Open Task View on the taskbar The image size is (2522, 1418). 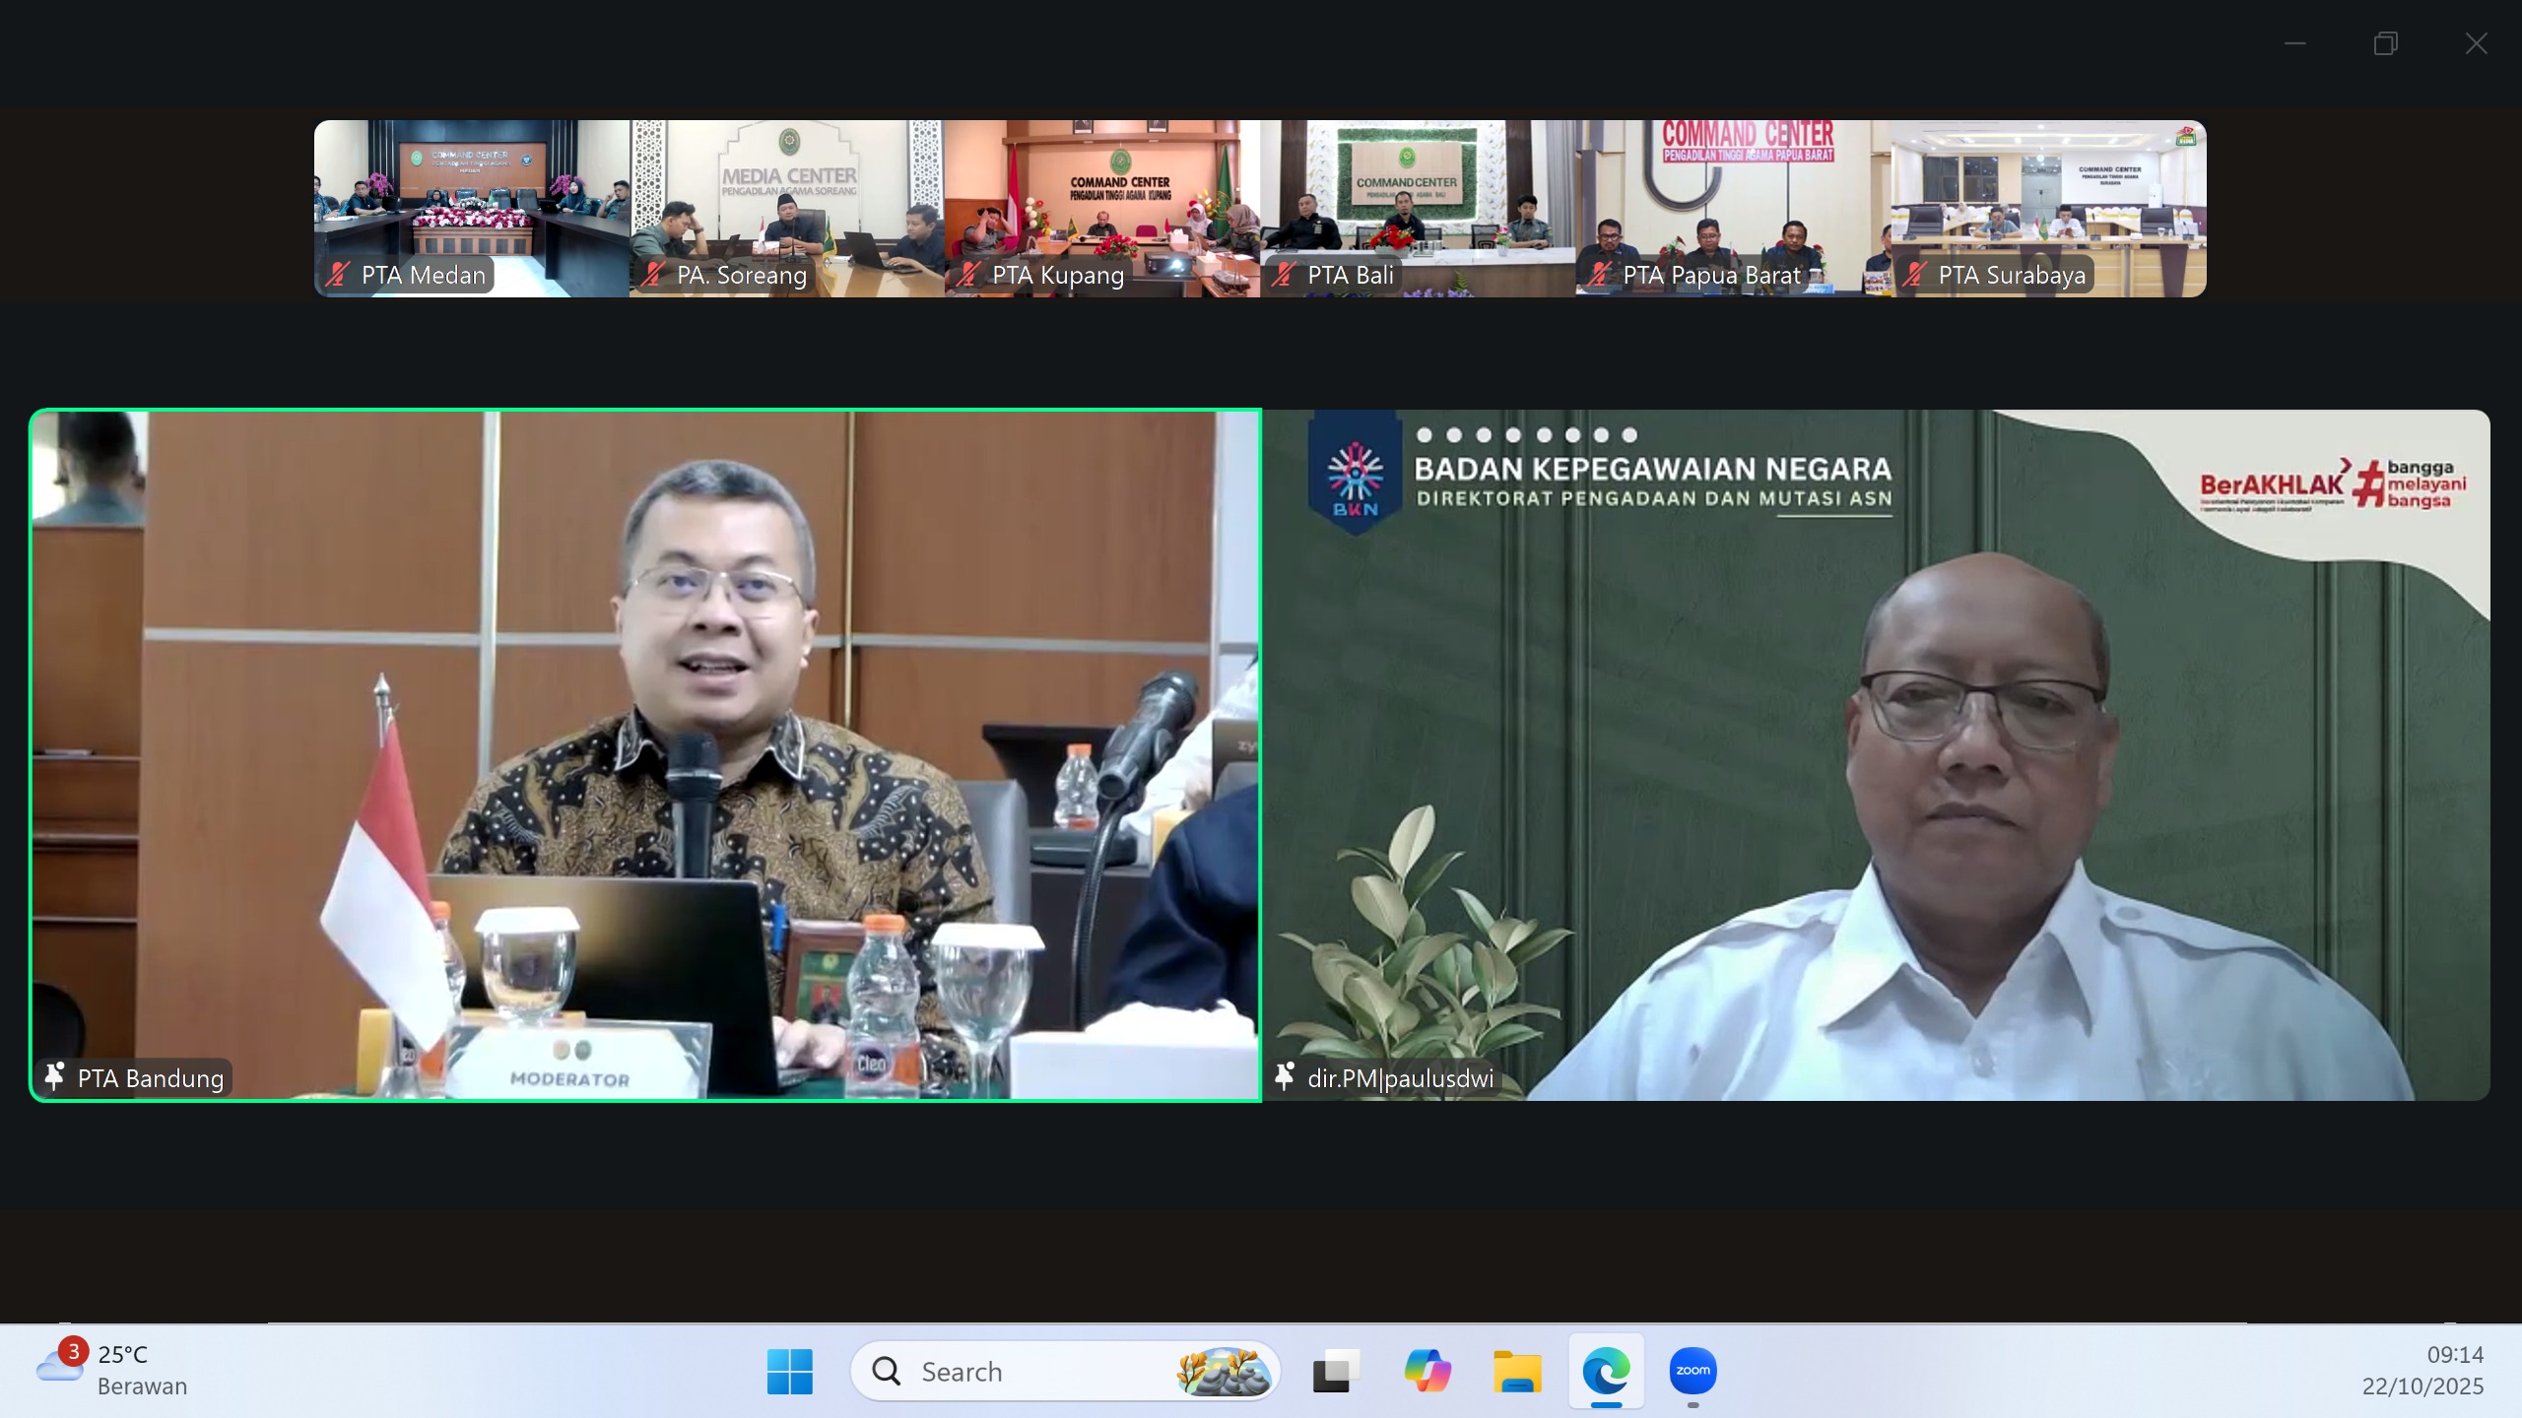(1337, 1371)
